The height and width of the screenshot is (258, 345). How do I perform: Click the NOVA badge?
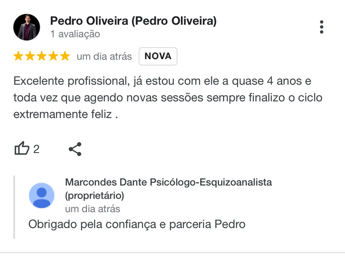(x=158, y=56)
